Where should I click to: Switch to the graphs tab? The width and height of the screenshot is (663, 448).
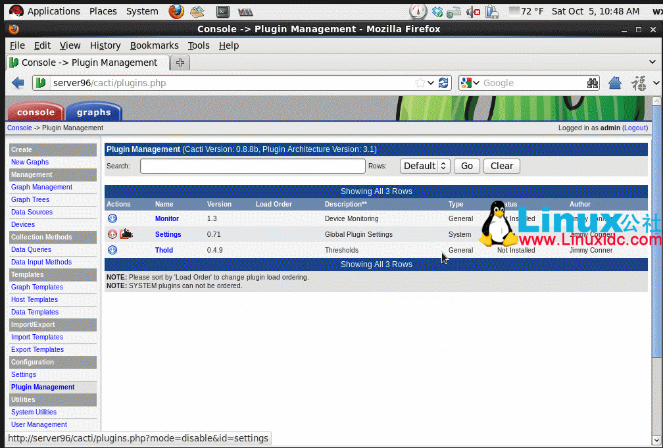[x=93, y=112]
